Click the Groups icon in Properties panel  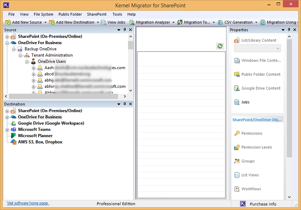237,161
